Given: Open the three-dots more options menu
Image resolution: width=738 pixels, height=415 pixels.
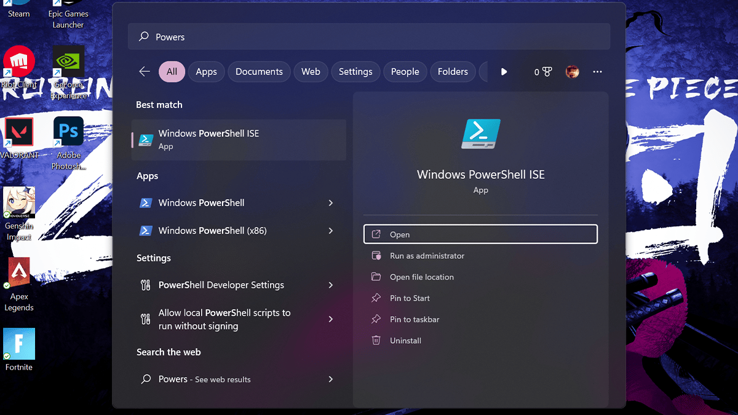Looking at the screenshot, I should (597, 72).
